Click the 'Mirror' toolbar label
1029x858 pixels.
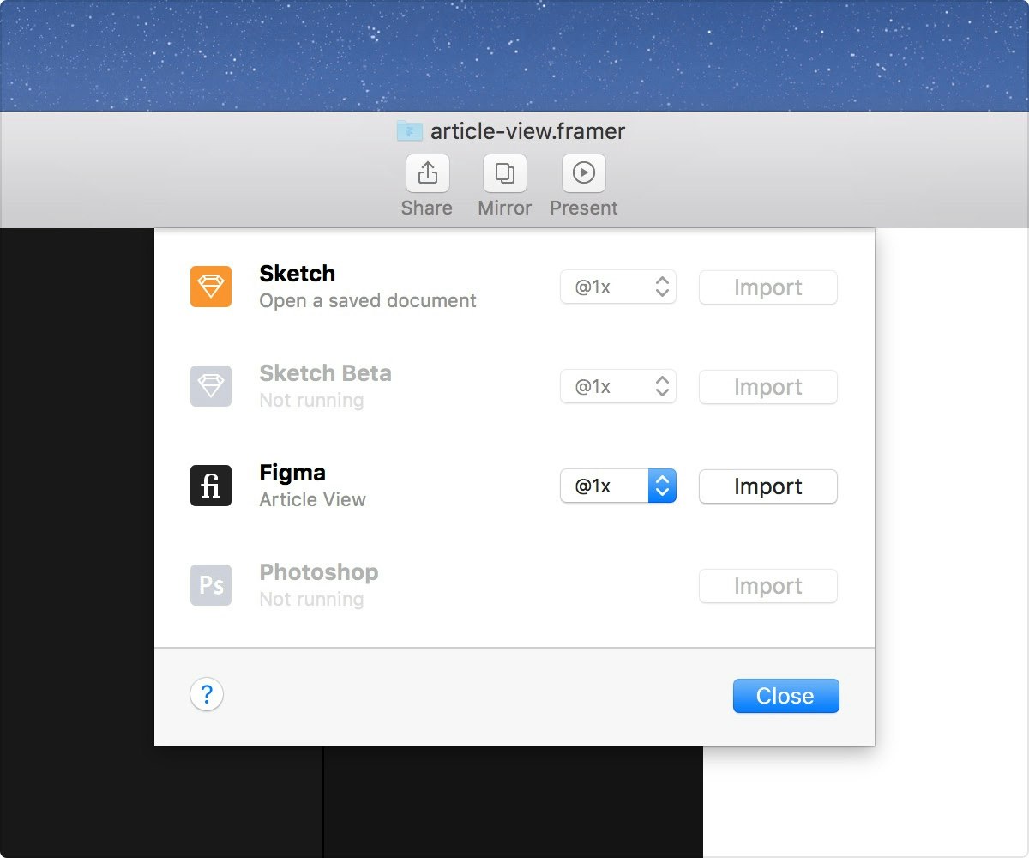pyautogui.click(x=505, y=208)
